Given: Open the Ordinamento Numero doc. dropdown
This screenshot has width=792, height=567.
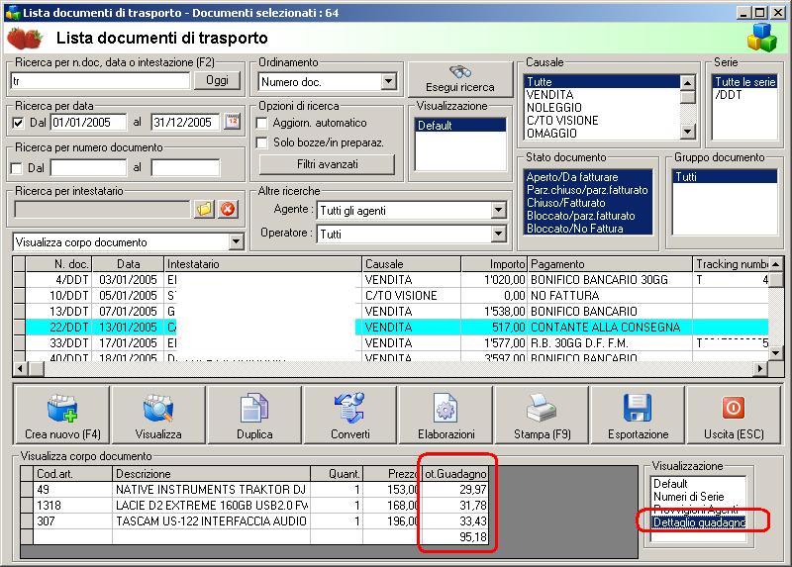Looking at the screenshot, I should click(388, 81).
